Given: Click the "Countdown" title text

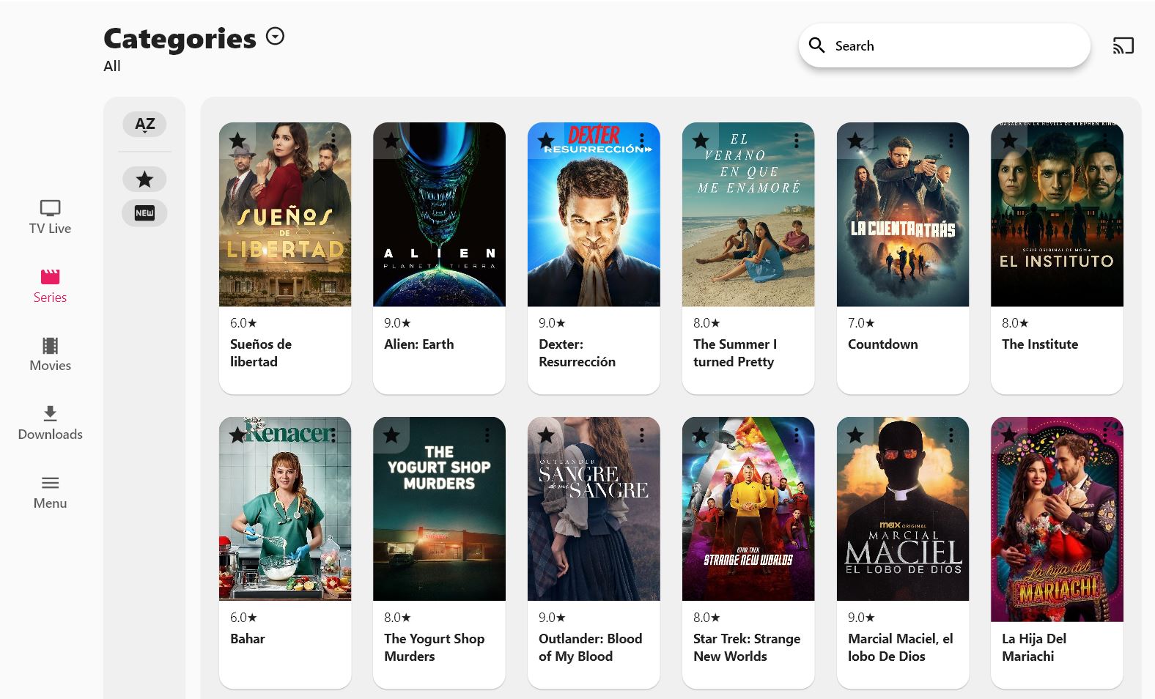Looking at the screenshot, I should pyautogui.click(x=882, y=344).
